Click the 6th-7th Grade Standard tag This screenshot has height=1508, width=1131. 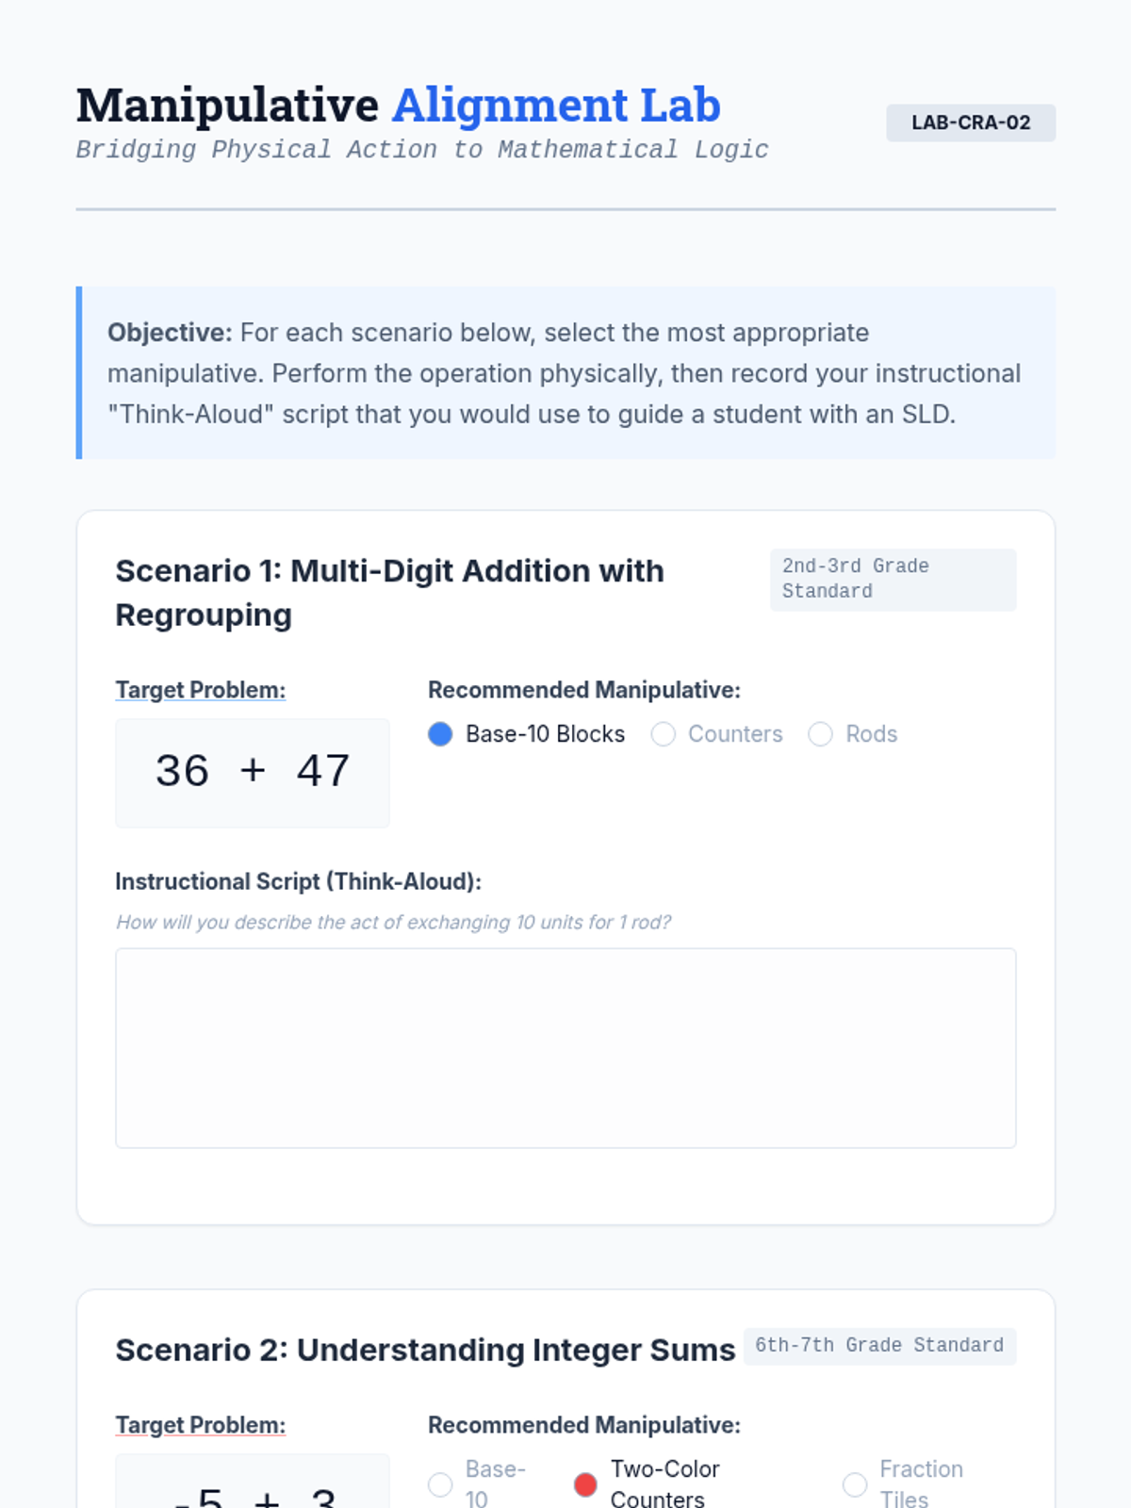pos(879,1345)
